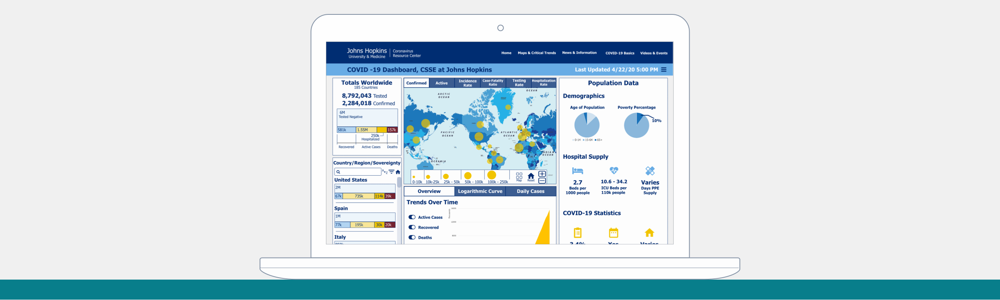
Task: Switch to Incidence Rate tab
Action: pos(467,83)
